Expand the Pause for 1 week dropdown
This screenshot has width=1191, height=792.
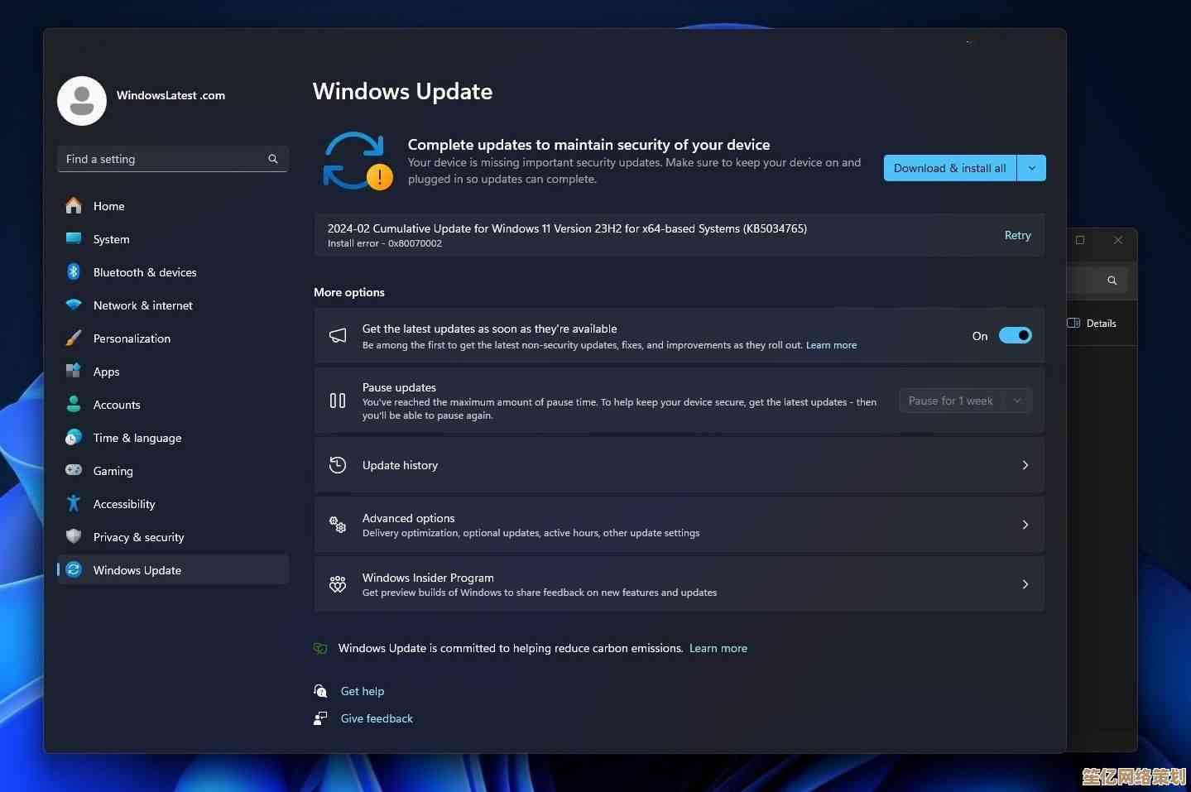[x=965, y=401]
